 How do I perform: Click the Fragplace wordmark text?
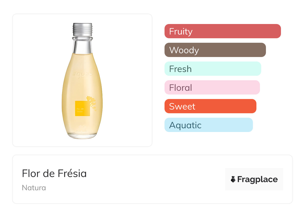click(x=257, y=179)
